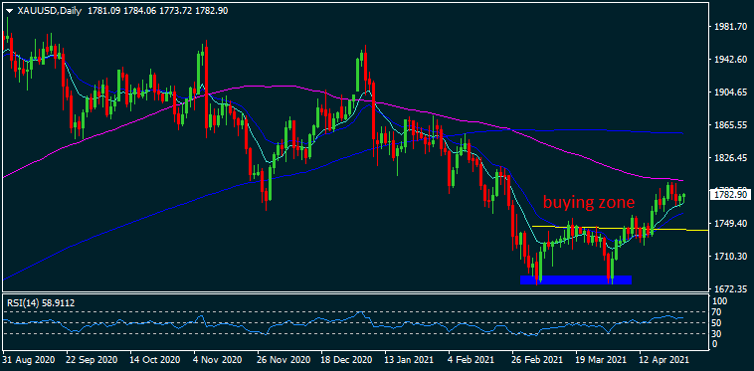754x371 pixels.
Task: Click the current price tag 1782.90
Action: (x=729, y=195)
